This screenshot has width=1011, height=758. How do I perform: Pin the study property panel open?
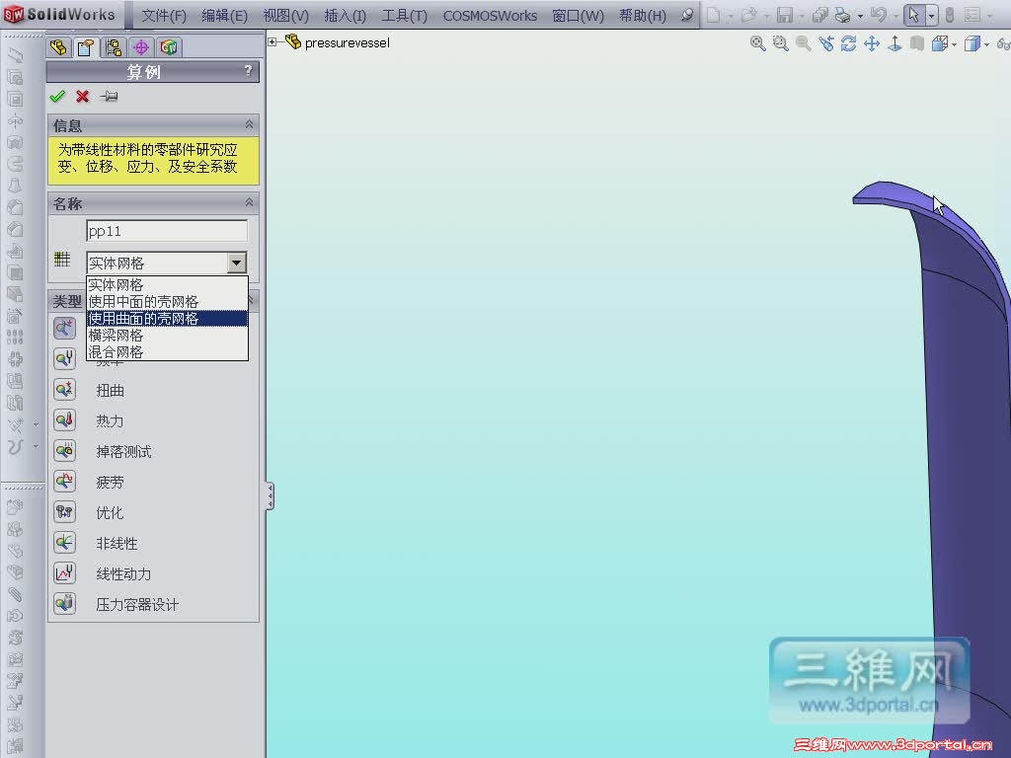click(x=109, y=97)
